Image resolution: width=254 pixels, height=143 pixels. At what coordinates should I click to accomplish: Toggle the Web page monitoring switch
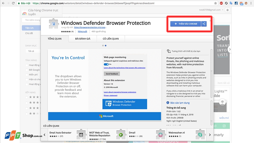[x=106, y=64]
